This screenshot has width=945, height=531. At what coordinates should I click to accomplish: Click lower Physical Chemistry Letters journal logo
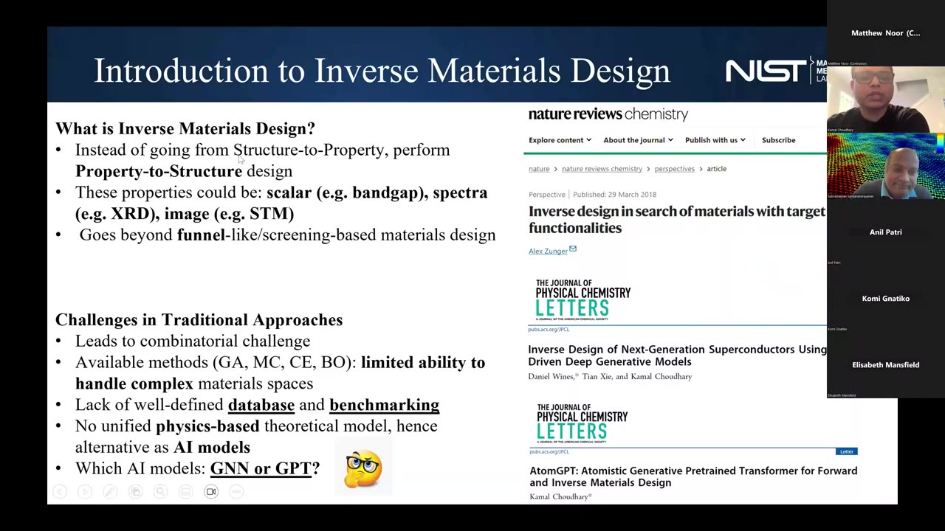coord(582,423)
